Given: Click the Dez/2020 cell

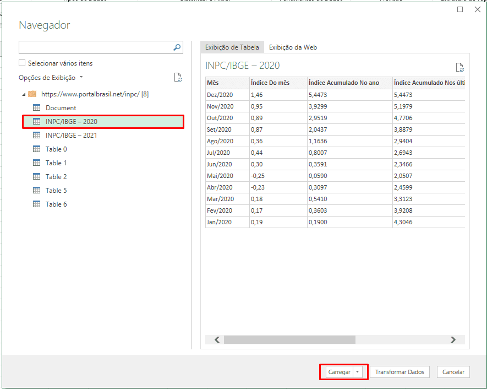Looking at the screenshot, I should pyautogui.click(x=227, y=95).
